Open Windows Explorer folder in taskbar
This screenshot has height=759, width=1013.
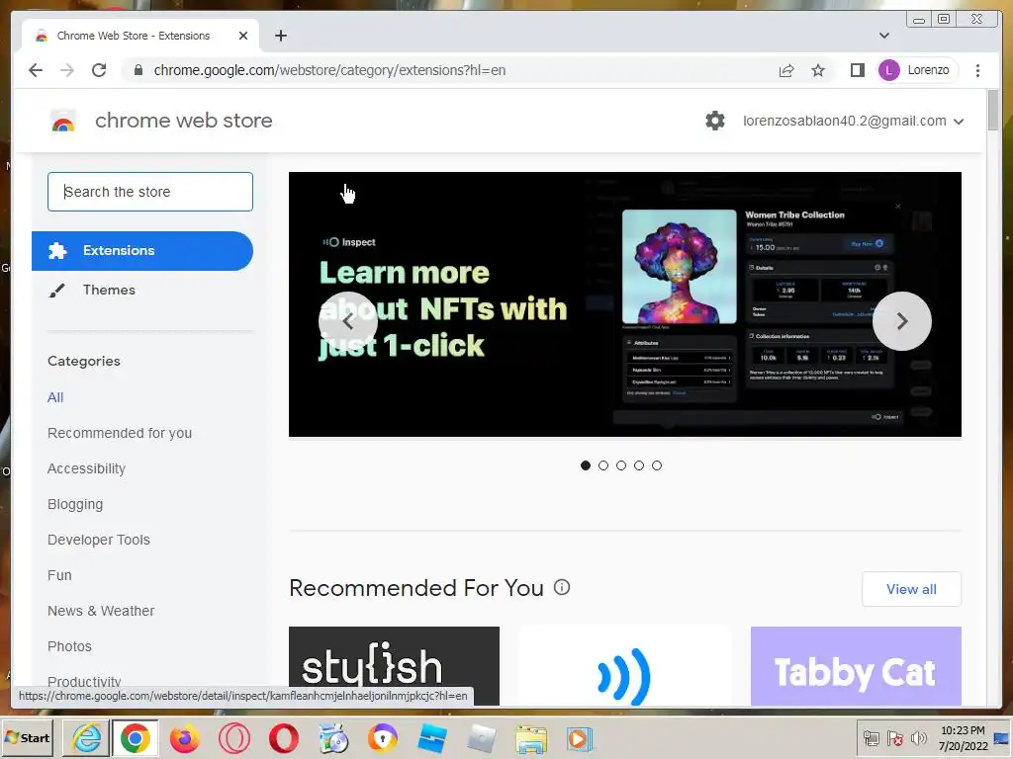tap(531, 738)
